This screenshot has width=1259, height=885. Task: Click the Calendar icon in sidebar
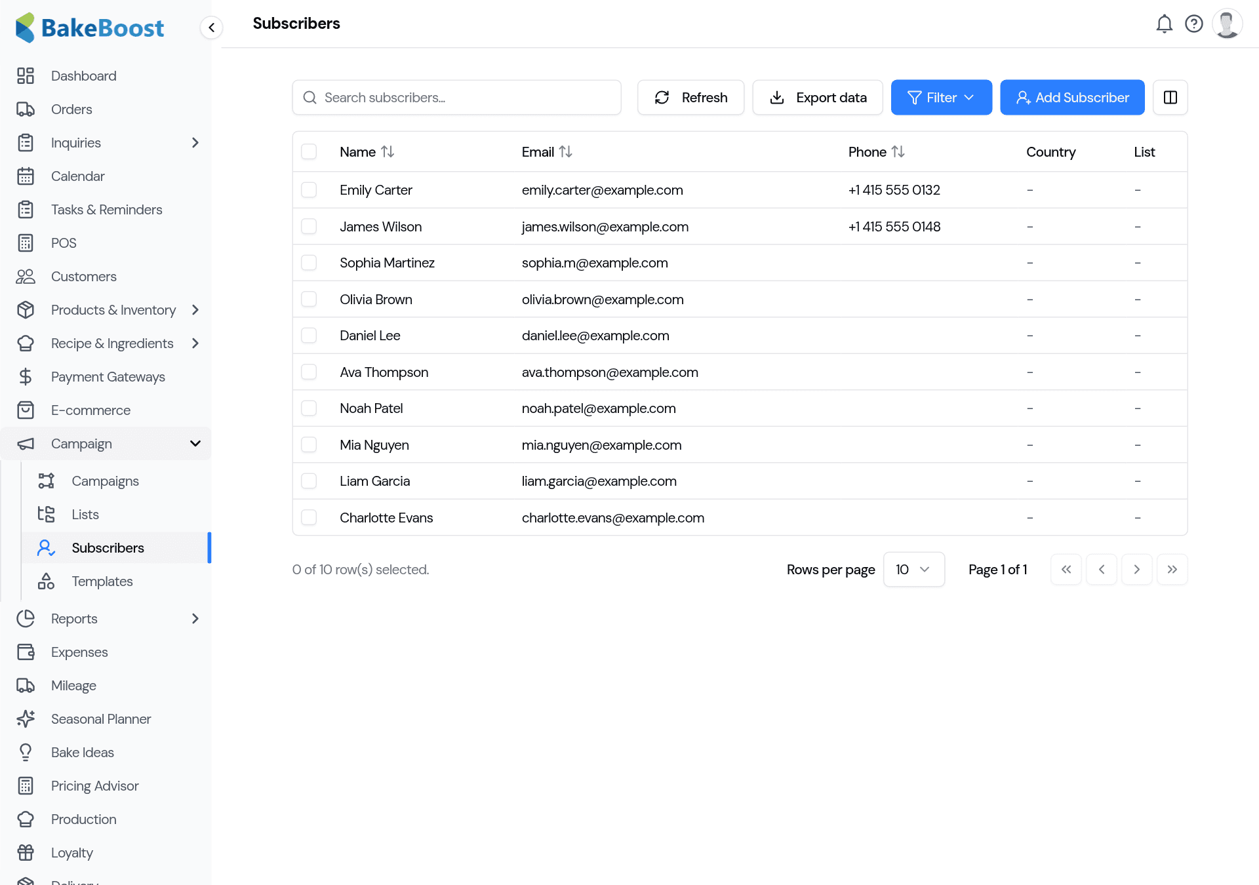point(26,176)
